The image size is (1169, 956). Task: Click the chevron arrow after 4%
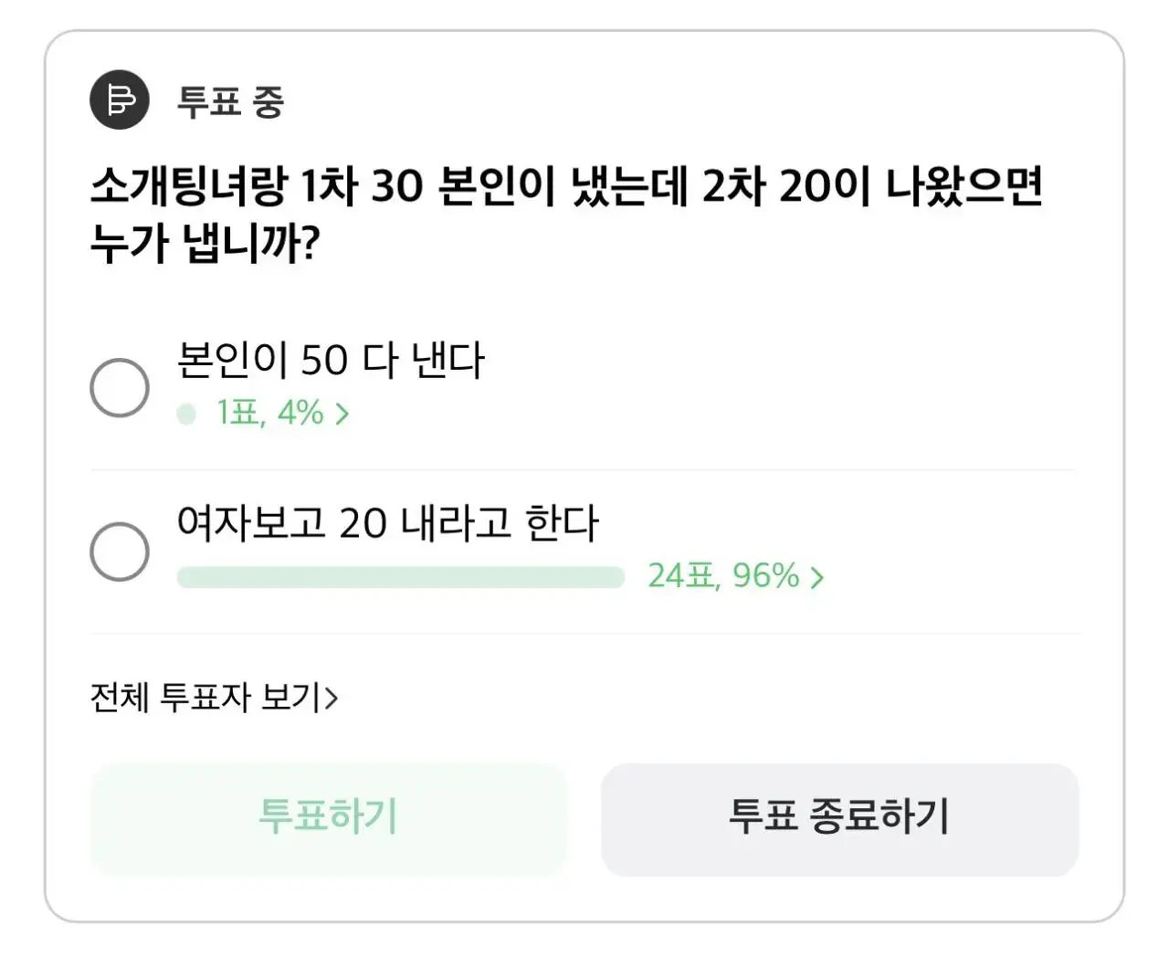click(342, 414)
